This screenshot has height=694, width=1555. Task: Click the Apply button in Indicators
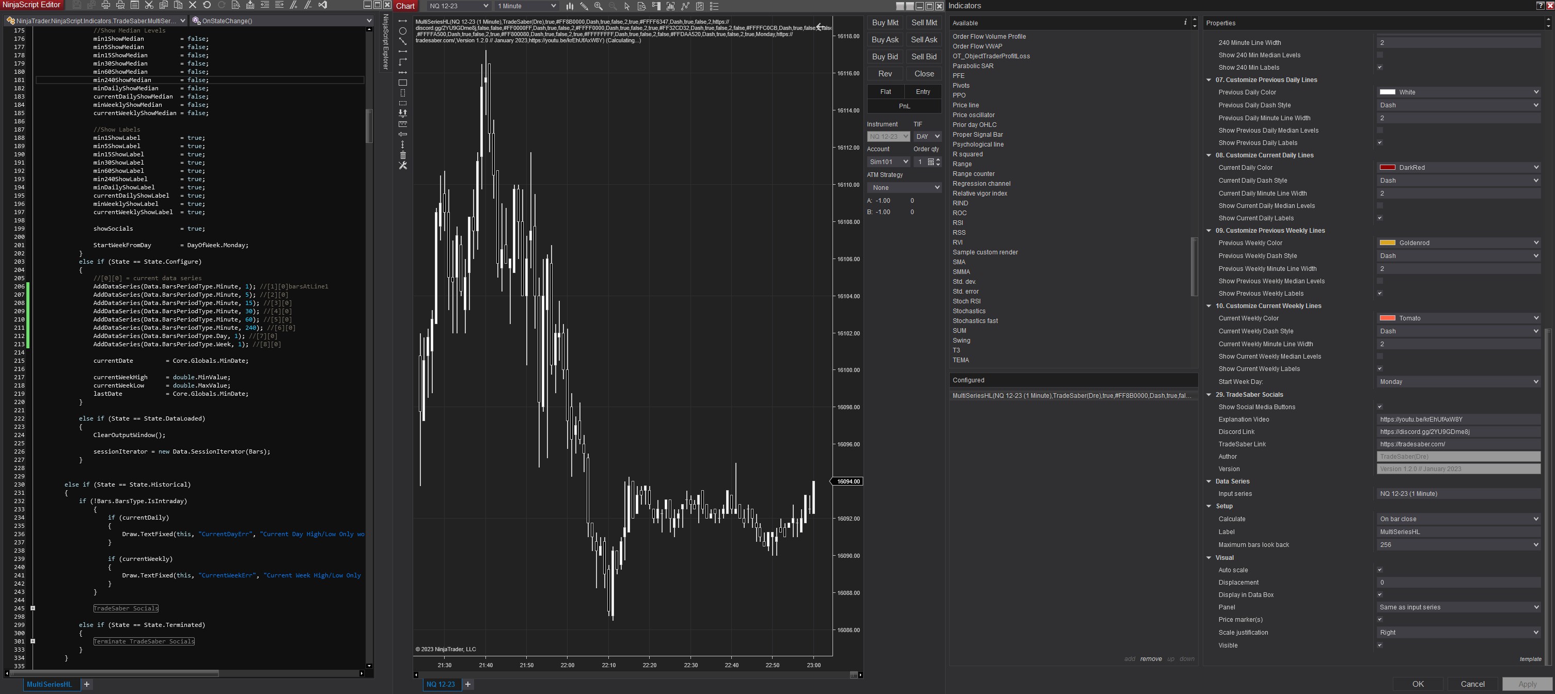point(1527,684)
